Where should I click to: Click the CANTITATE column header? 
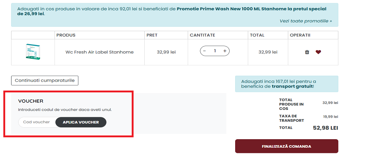[202, 35]
